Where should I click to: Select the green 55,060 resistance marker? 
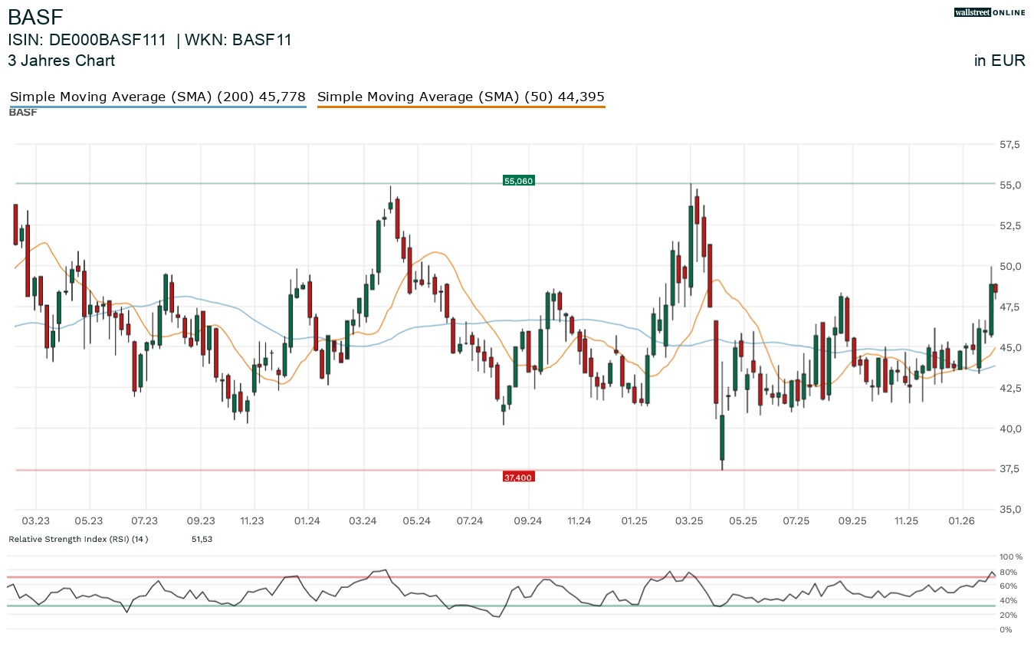click(518, 181)
